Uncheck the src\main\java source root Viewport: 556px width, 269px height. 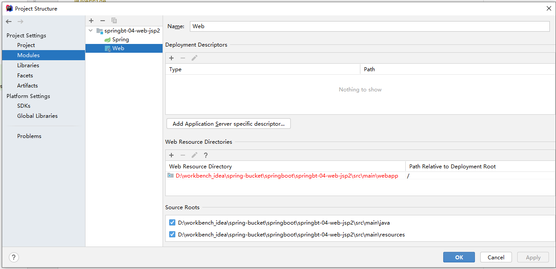pyautogui.click(x=172, y=223)
